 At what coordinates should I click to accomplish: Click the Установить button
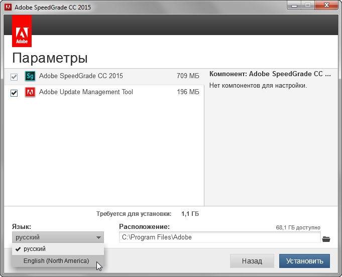304,261
